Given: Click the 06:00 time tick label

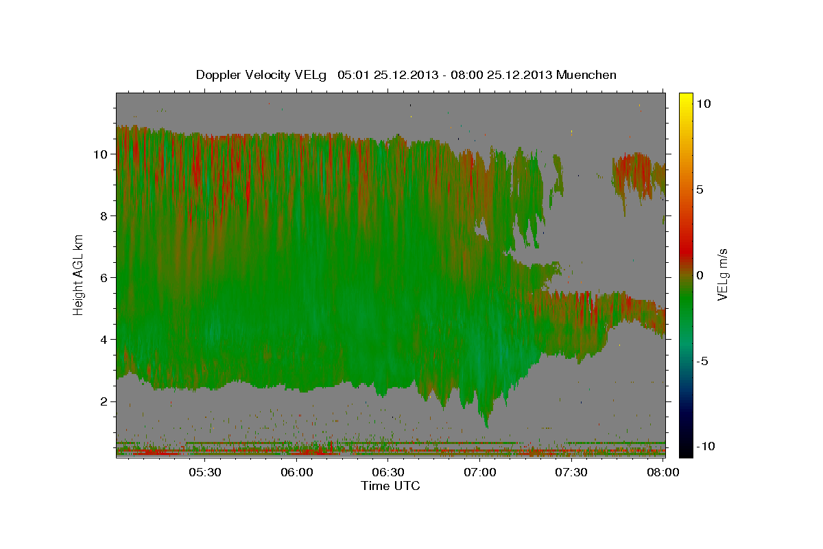Looking at the screenshot, I should (x=296, y=472).
